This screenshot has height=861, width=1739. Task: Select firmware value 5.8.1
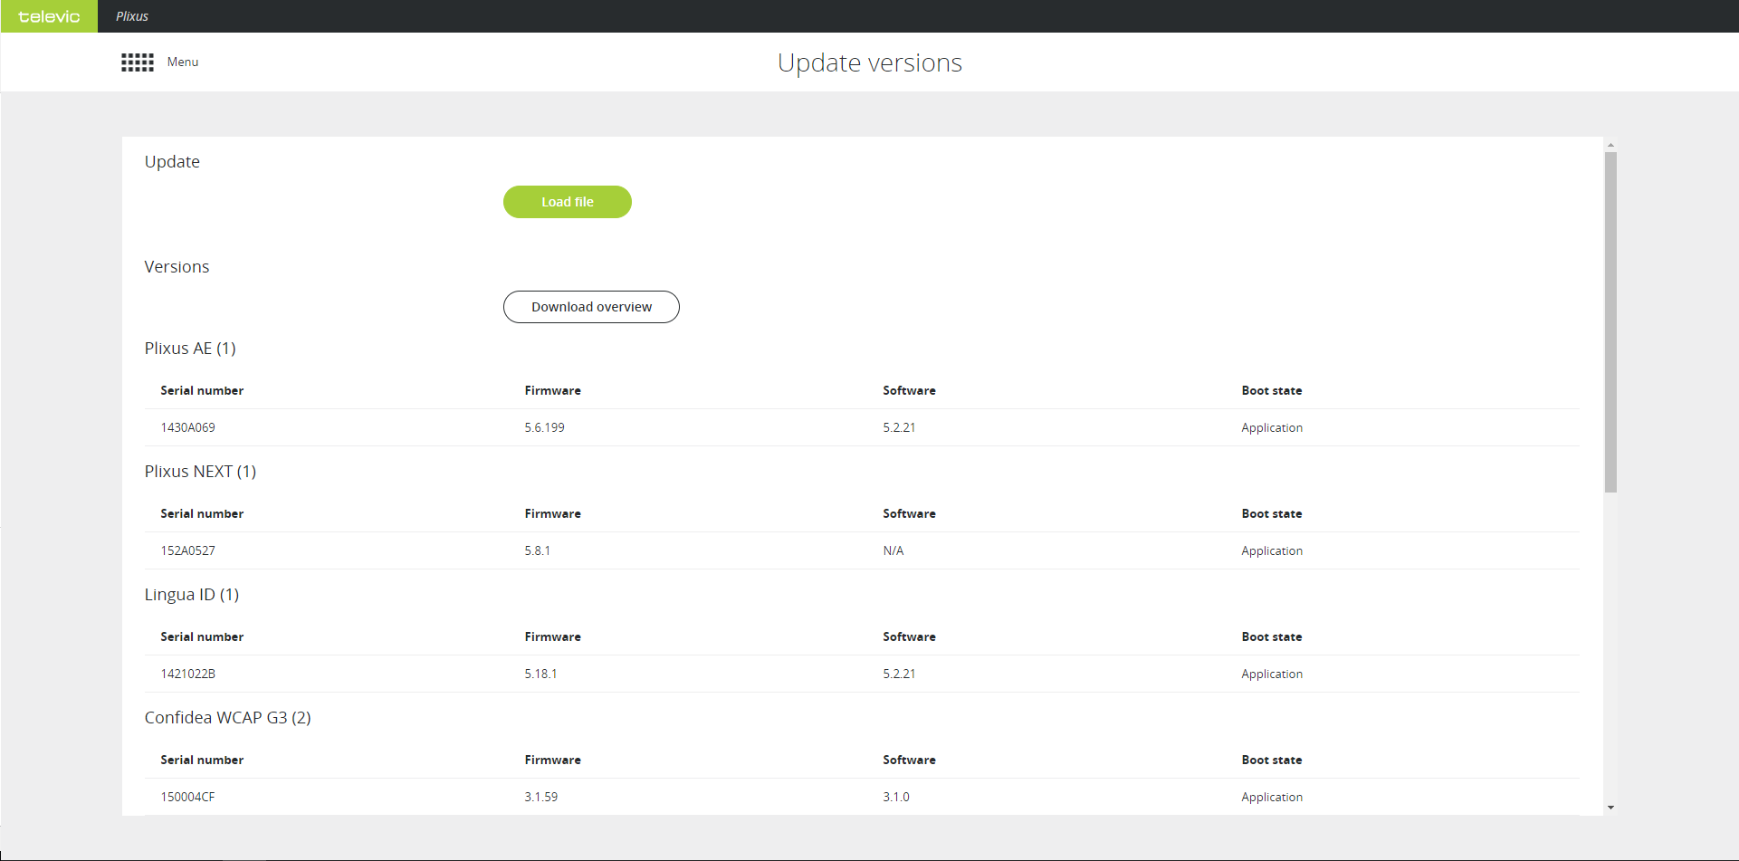[537, 550]
